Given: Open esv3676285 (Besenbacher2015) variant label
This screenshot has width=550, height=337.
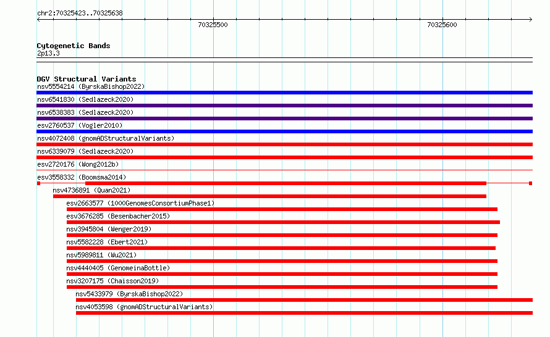Looking at the screenshot, I should (x=118, y=216).
